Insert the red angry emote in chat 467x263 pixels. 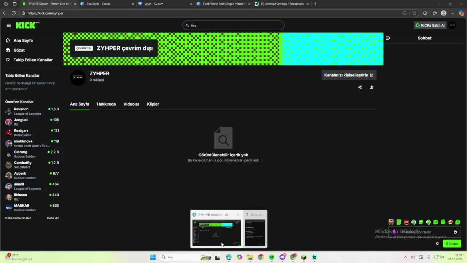pyautogui.click(x=406, y=222)
